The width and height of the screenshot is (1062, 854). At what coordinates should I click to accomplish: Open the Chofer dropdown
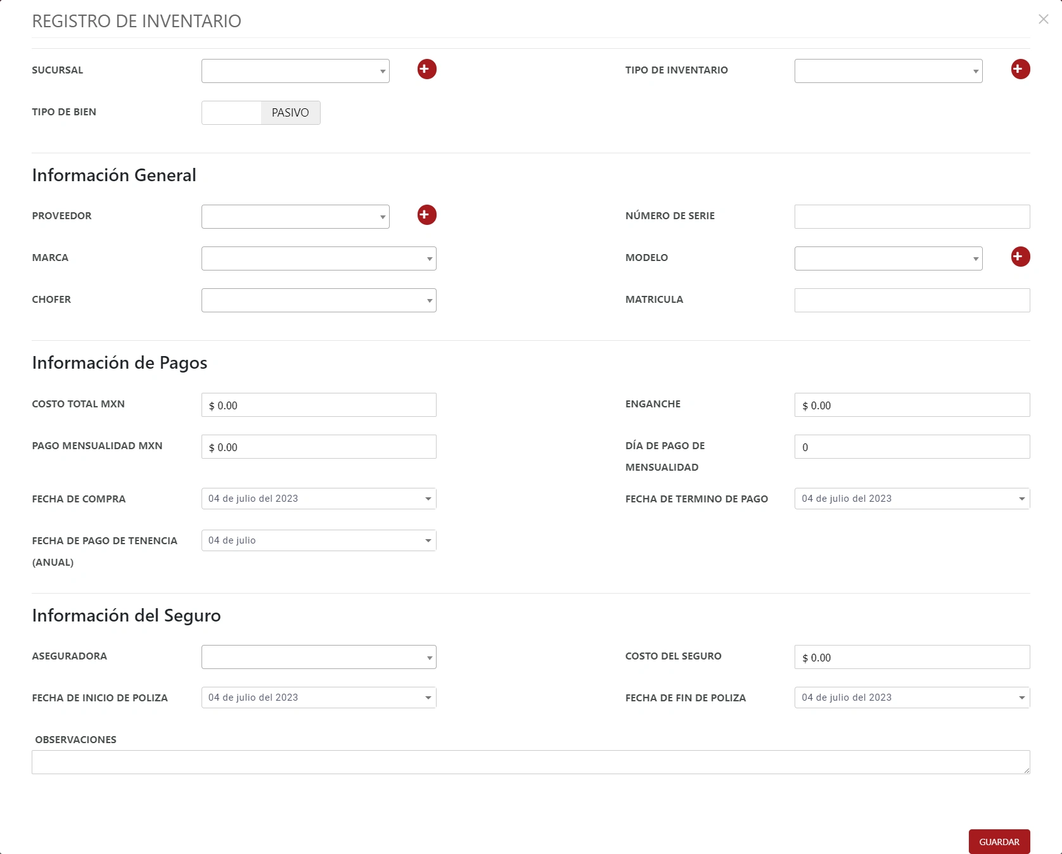tap(319, 300)
